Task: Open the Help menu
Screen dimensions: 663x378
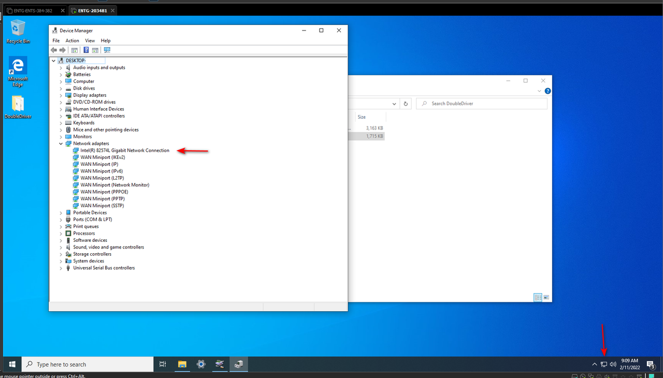Action: point(106,40)
